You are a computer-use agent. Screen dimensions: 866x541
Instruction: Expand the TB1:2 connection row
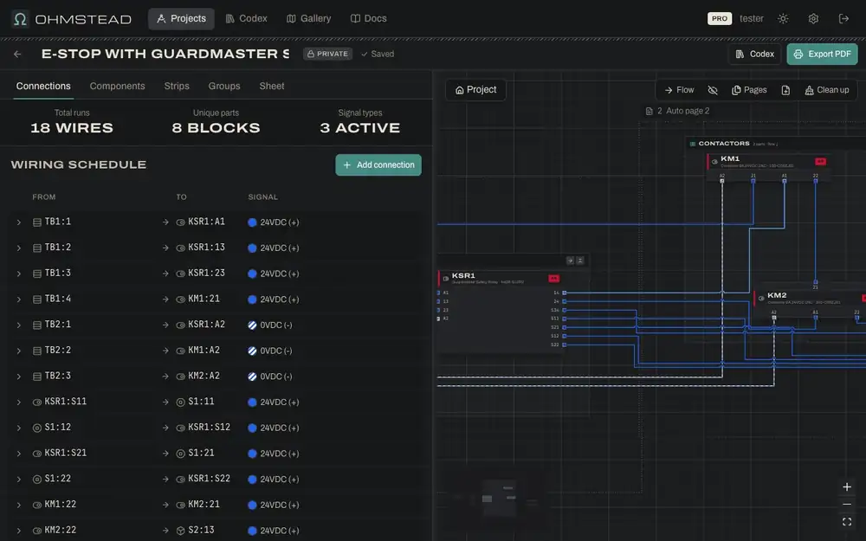(x=19, y=248)
